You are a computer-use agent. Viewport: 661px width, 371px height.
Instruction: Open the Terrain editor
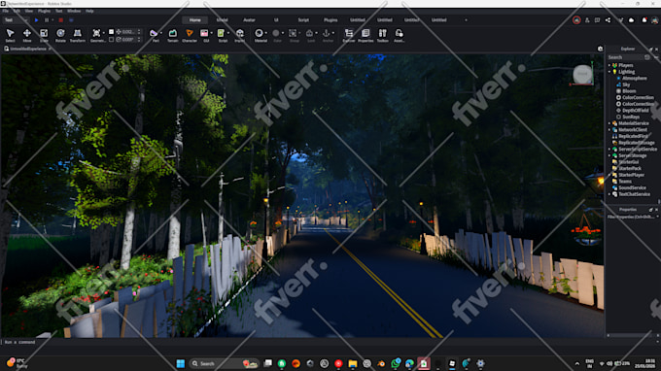click(173, 35)
